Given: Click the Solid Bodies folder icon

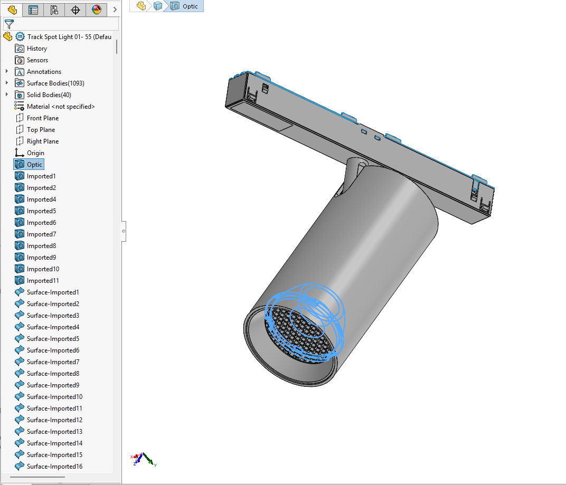Looking at the screenshot, I should [x=20, y=94].
